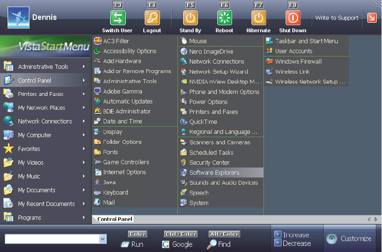Open the search box dropdown arrow

click(x=103, y=239)
